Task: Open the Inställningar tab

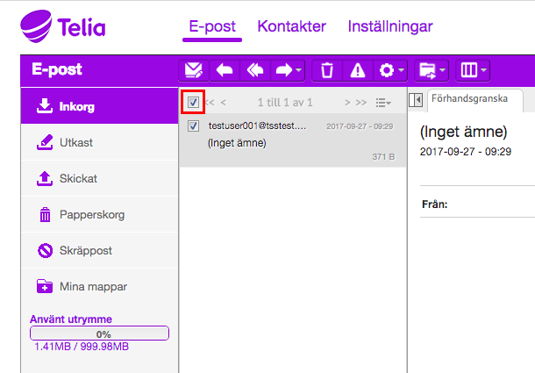Action: pos(390,26)
